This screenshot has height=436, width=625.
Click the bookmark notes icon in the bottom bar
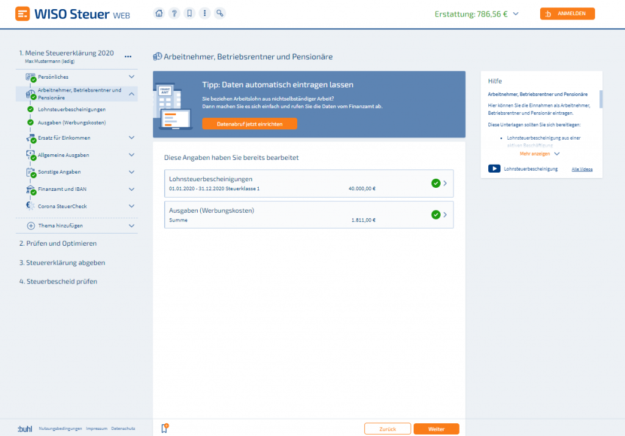[164, 429]
